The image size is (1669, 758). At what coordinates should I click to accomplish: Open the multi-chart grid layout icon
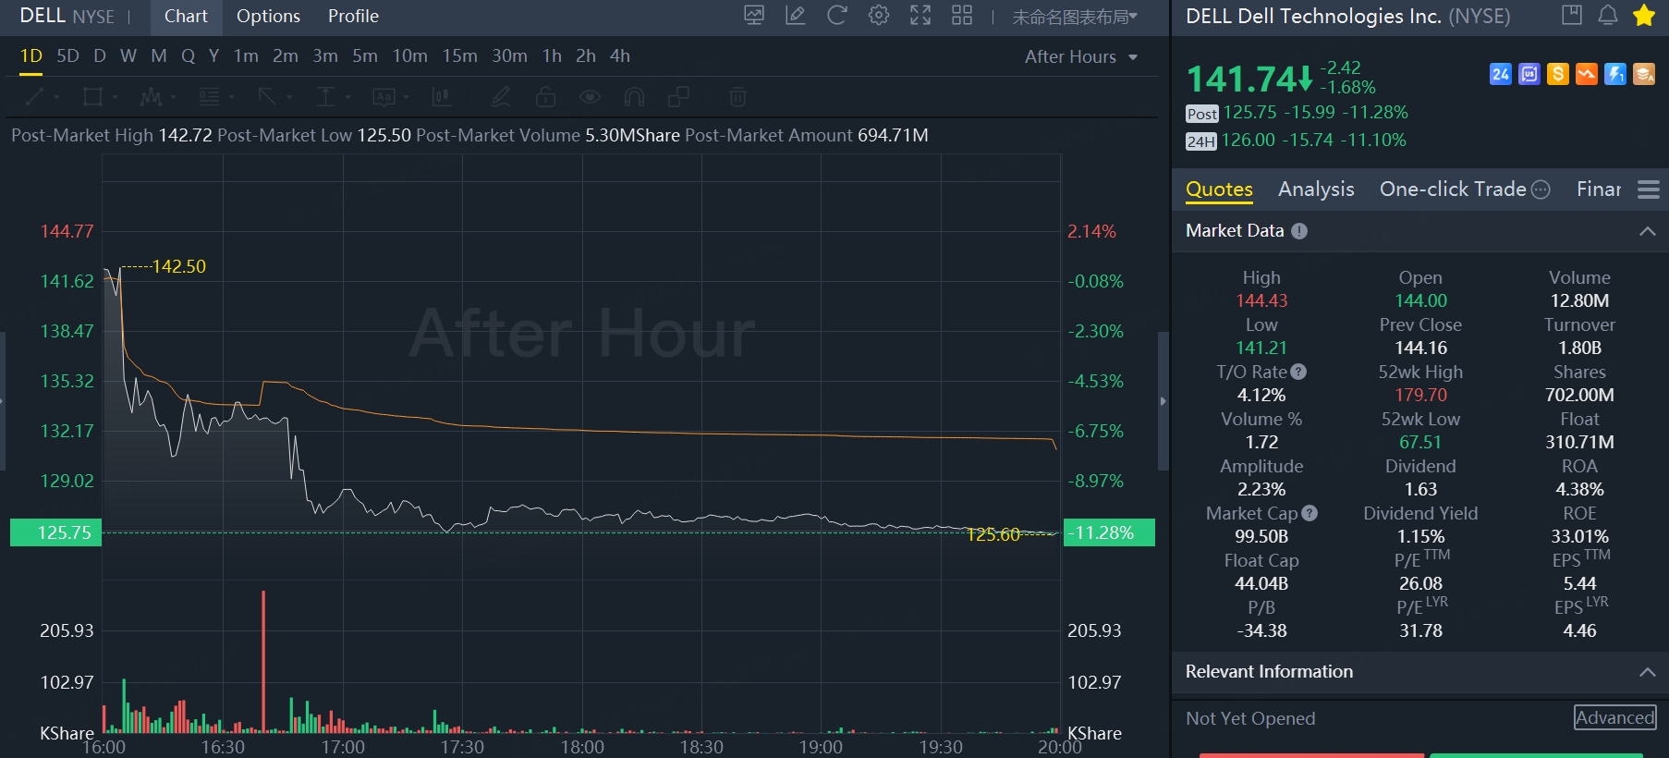962,16
